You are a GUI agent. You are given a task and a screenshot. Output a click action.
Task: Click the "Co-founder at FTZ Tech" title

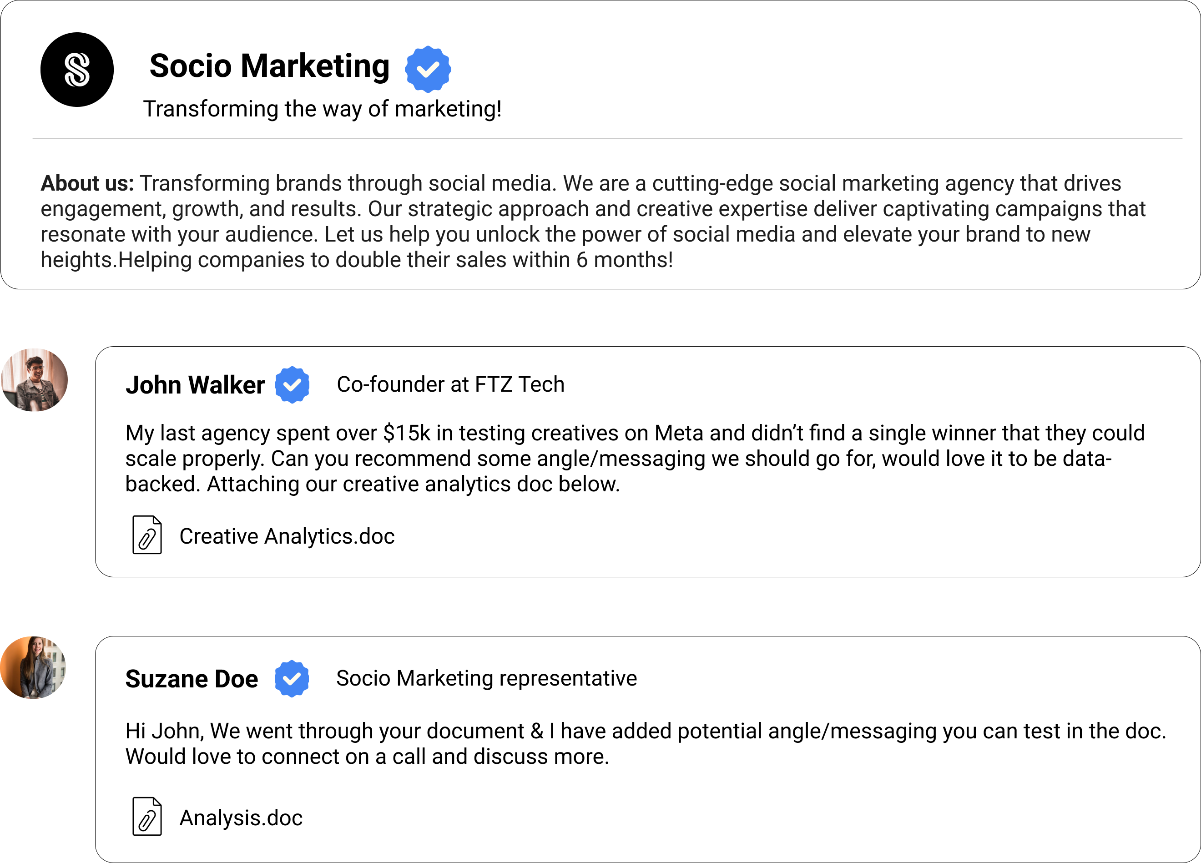tap(451, 384)
